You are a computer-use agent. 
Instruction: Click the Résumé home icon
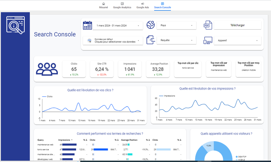click(x=104, y=4)
